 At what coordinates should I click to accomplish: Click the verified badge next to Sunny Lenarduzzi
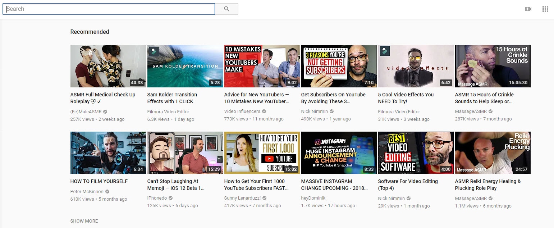pyautogui.click(x=265, y=198)
